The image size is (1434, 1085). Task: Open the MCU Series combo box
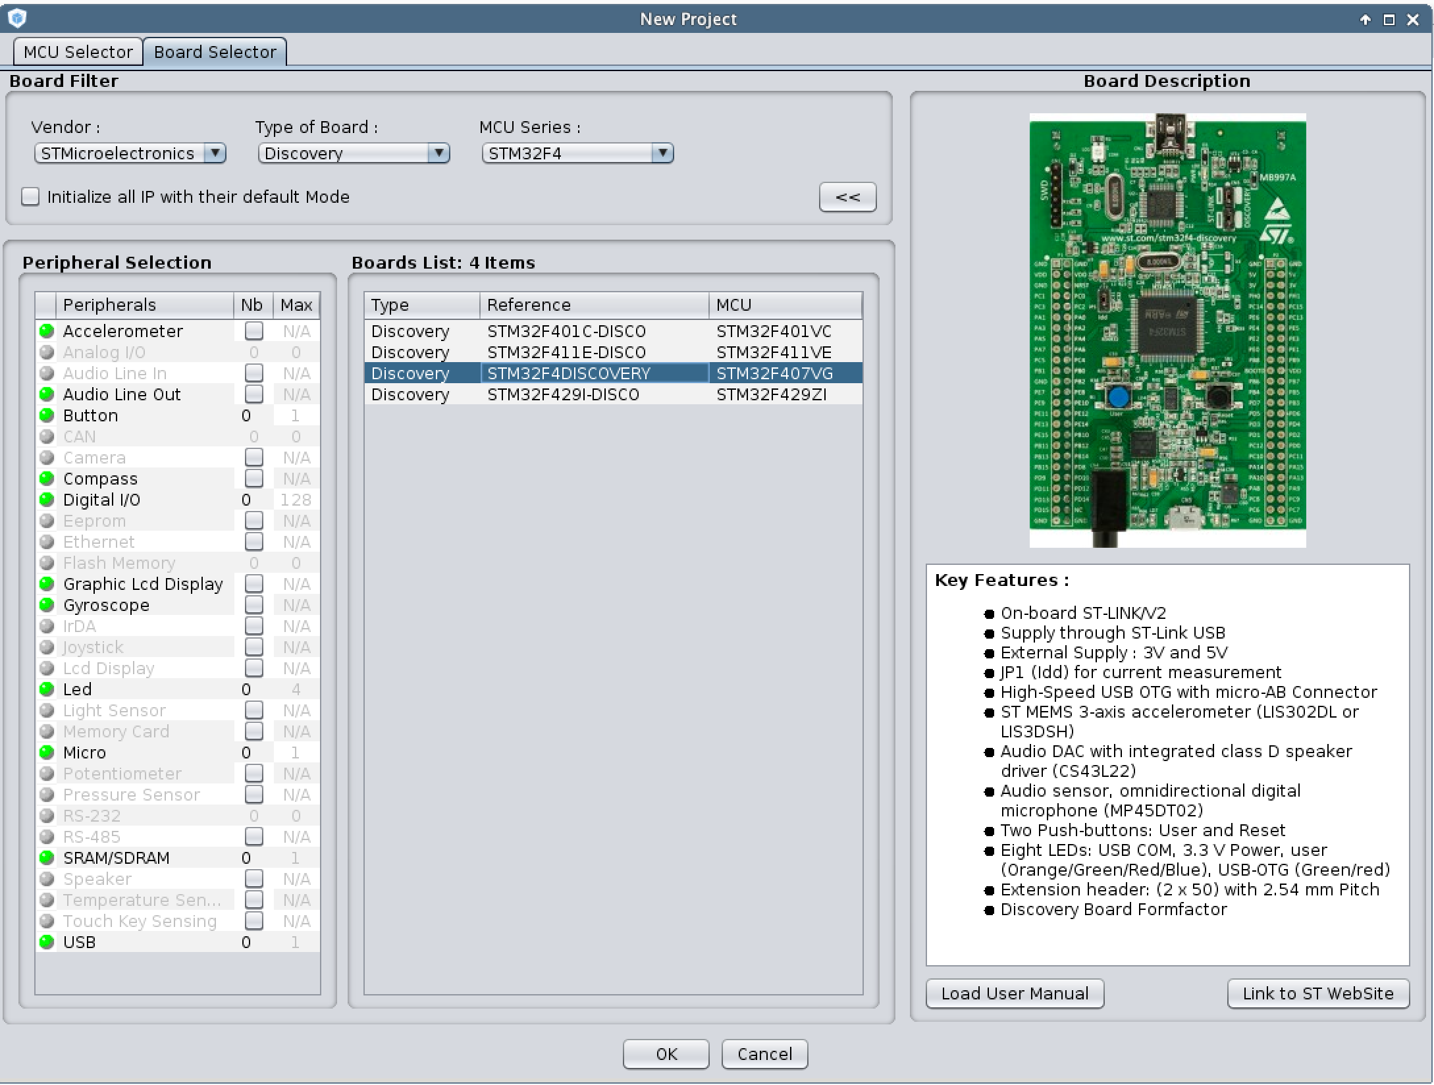pyautogui.click(x=577, y=153)
